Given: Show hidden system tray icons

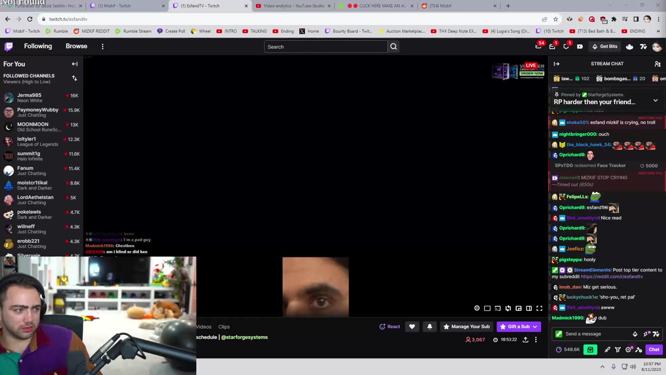Looking at the screenshot, I should [603, 367].
